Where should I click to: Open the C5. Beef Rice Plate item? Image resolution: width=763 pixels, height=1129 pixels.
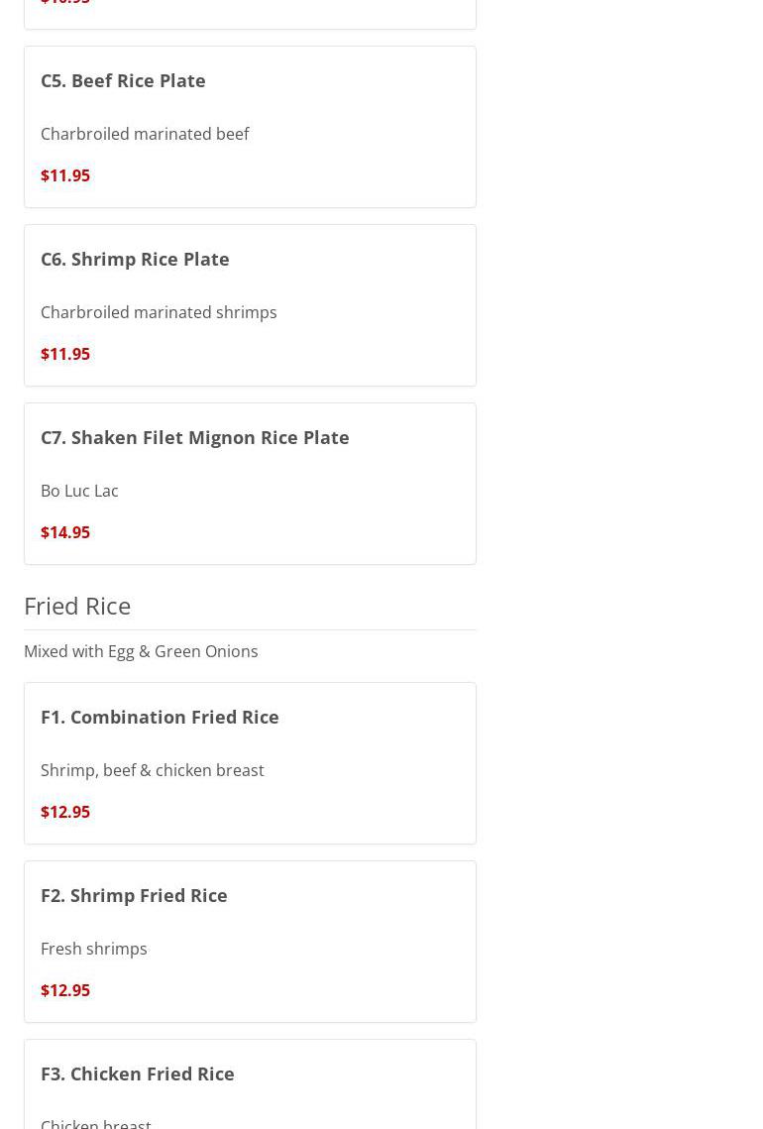(x=123, y=80)
